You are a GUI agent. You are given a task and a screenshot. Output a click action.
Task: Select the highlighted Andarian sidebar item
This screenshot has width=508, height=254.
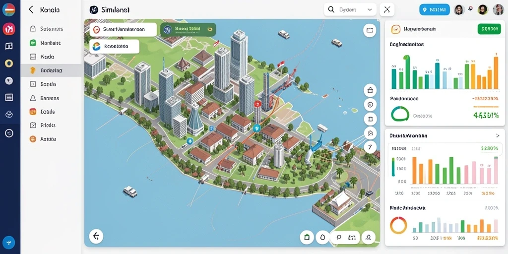click(x=51, y=70)
